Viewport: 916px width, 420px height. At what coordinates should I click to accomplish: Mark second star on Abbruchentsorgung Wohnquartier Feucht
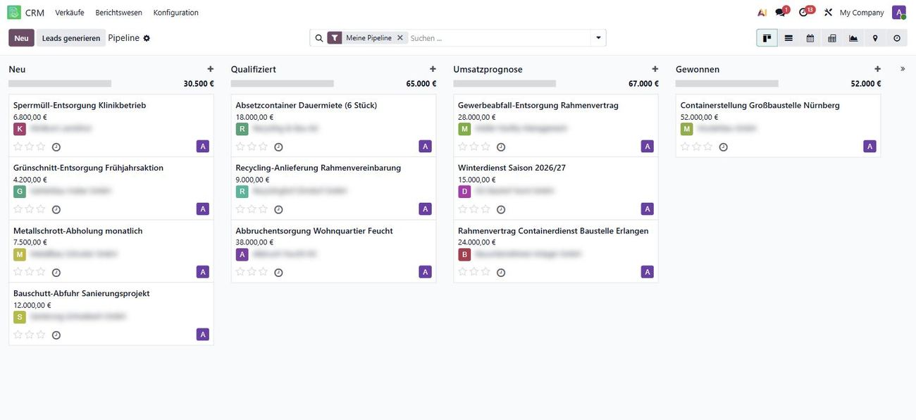pyautogui.click(x=252, y=271)
